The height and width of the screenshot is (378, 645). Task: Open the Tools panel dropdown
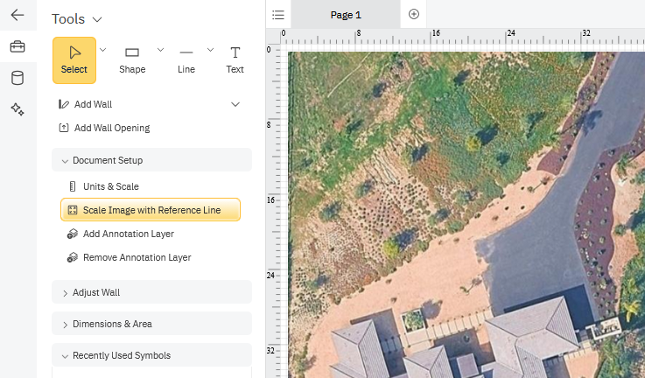(x=97, y=19)
